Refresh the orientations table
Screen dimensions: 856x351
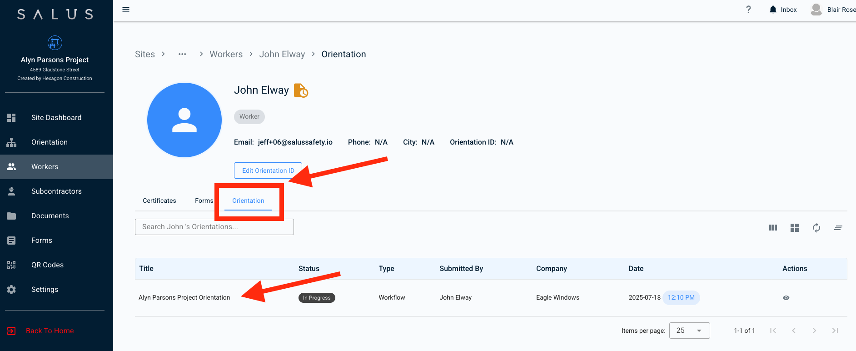tap(816, 228)
